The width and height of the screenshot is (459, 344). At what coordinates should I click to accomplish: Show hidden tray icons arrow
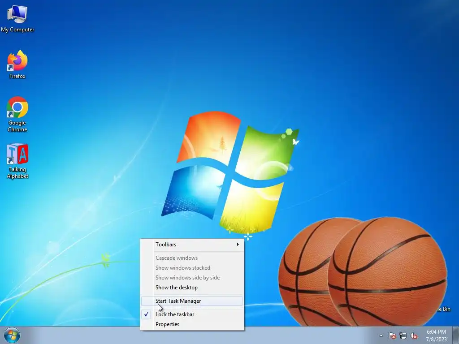pyautogui.click(x=381, y=336)
